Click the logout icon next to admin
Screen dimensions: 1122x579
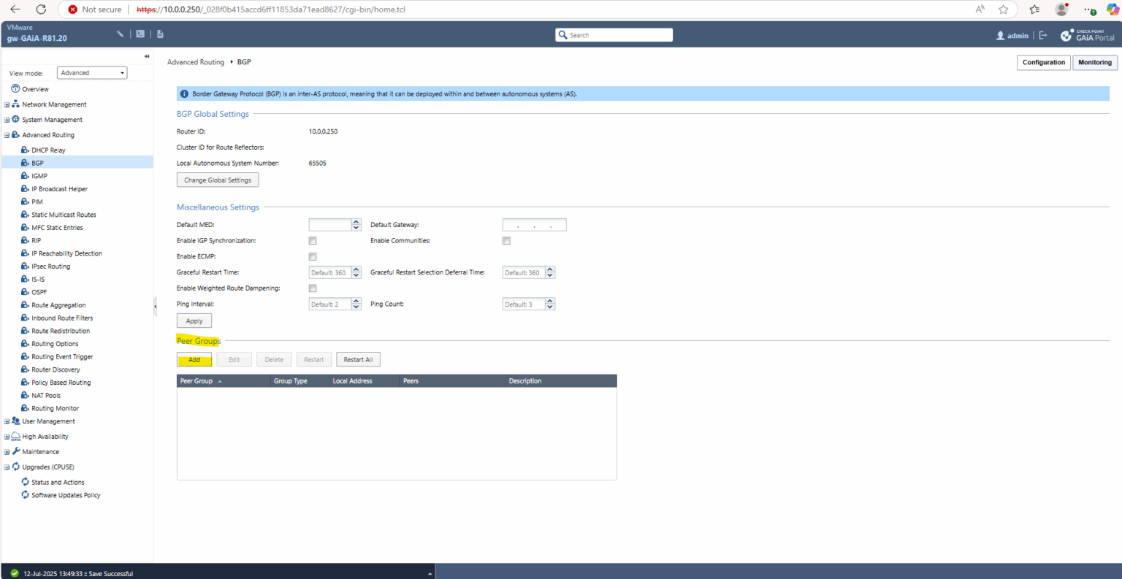[1043, 34]
